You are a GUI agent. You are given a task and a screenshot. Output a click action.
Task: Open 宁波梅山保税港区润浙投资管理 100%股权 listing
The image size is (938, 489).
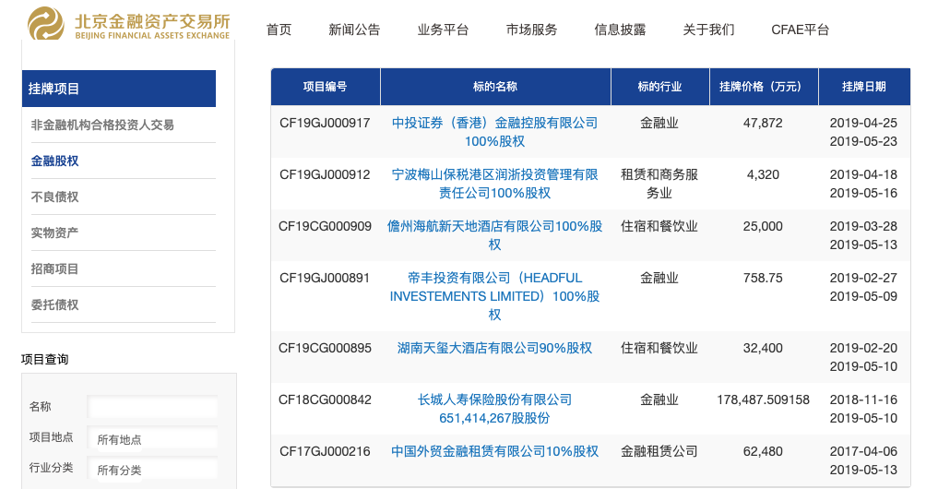pyautogui.click(x=494, y=184)
